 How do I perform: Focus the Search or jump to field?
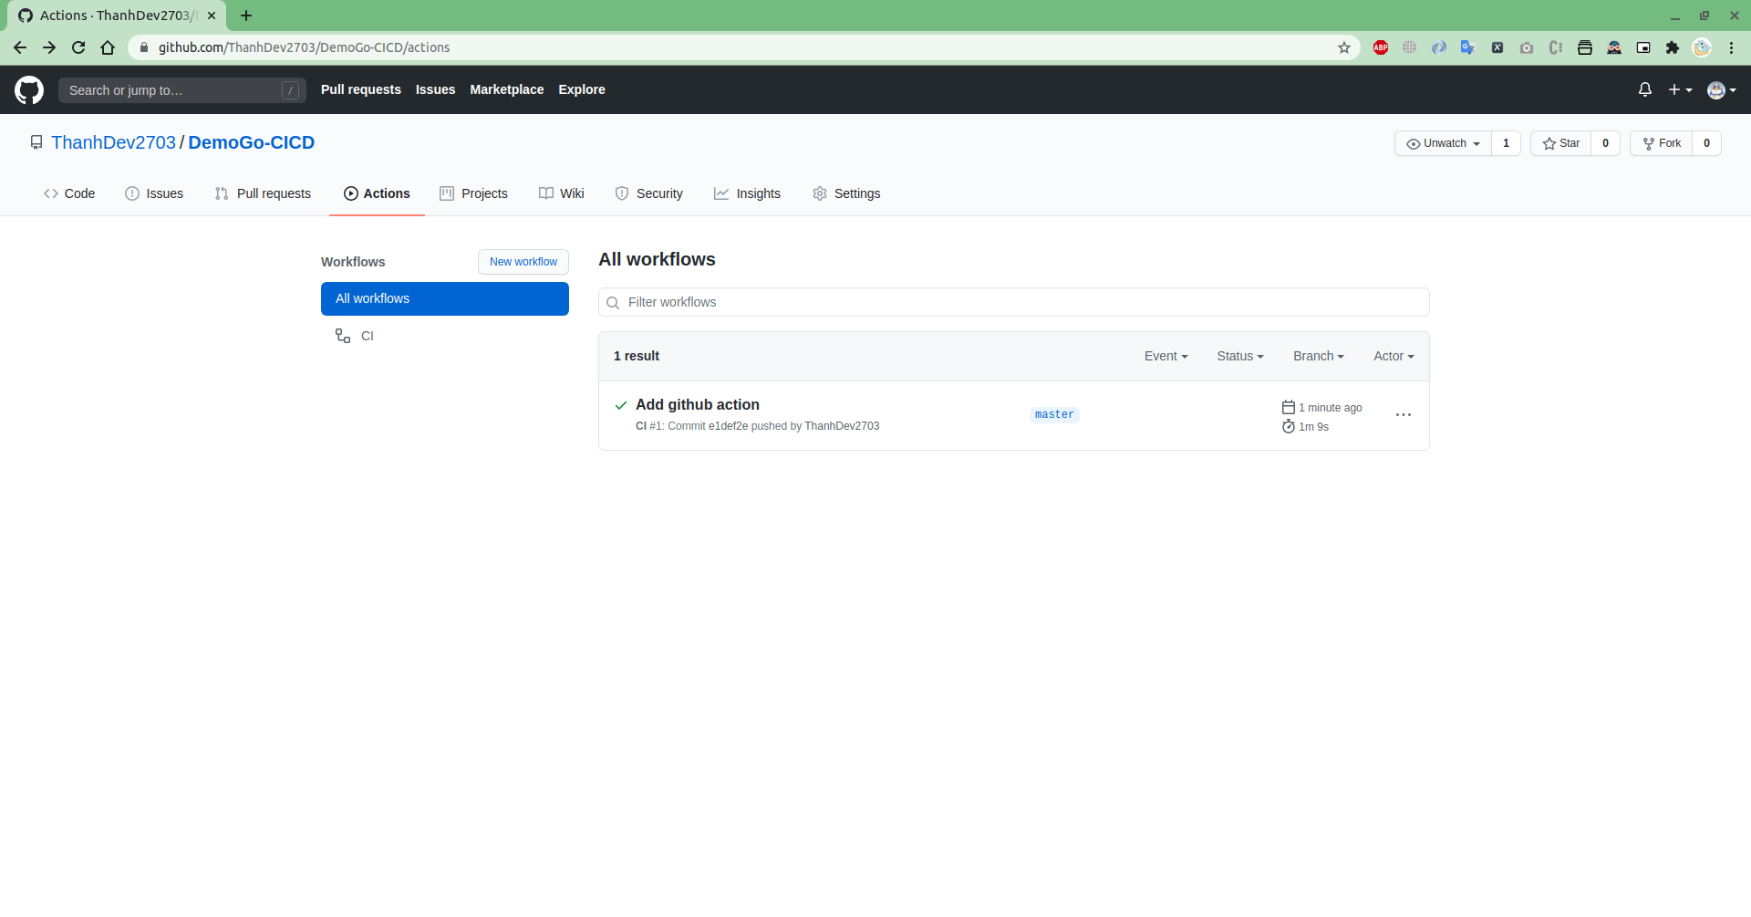point(182,90)
